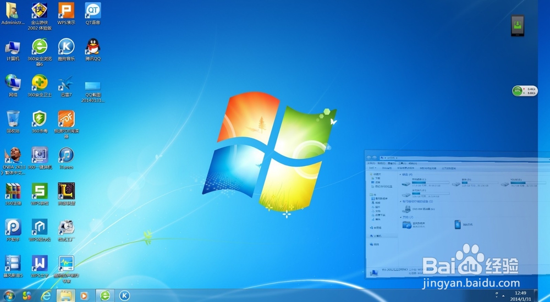The height and width of the screenshot is (302, 550).
Task: Open Internet Explorer from the taskbar
Action: [x=46, y=296]
